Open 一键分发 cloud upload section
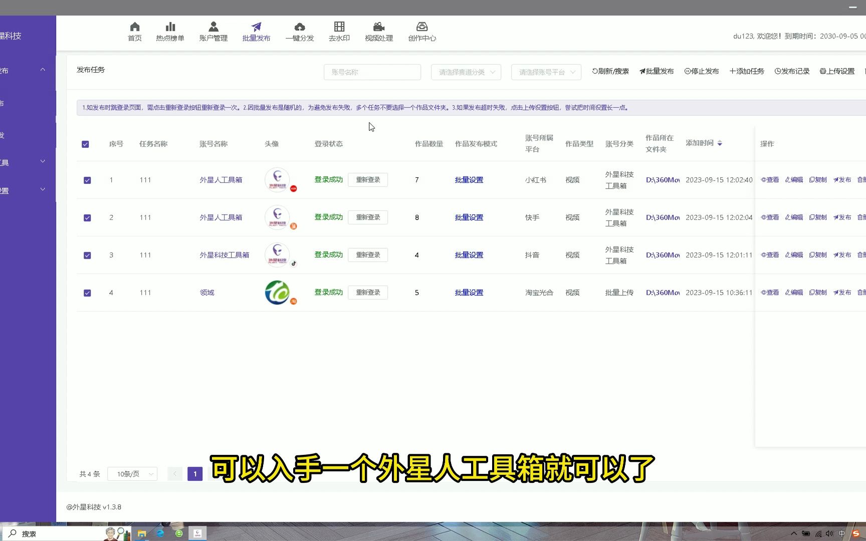This screenshot has height=541, width=866. (x=300, y=32)
